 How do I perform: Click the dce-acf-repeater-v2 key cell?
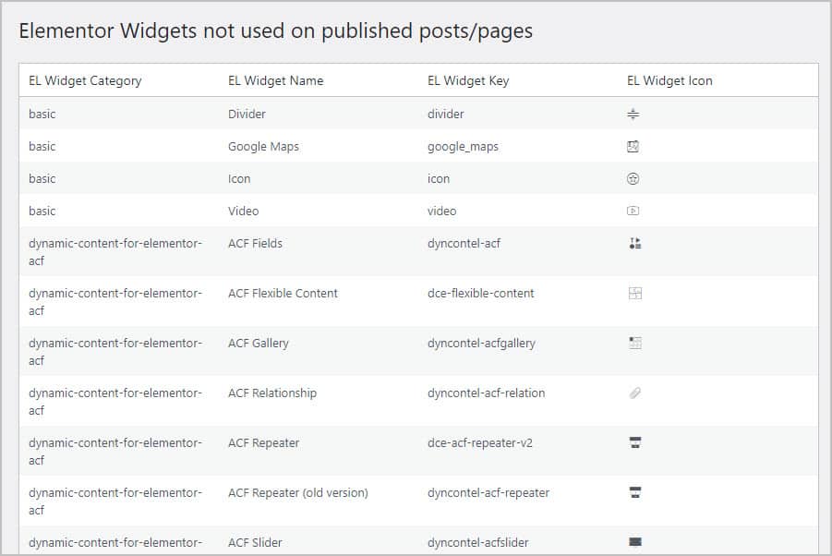(479, 443)
